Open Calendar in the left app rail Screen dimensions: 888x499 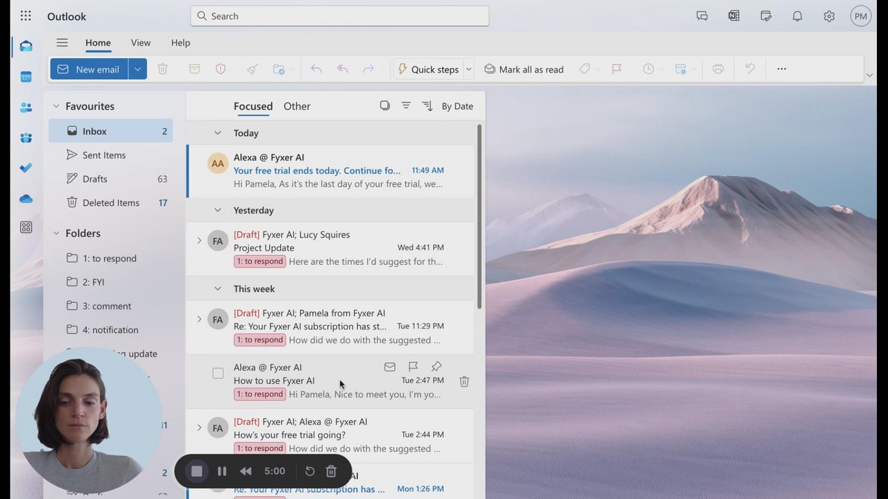[26, 77]
